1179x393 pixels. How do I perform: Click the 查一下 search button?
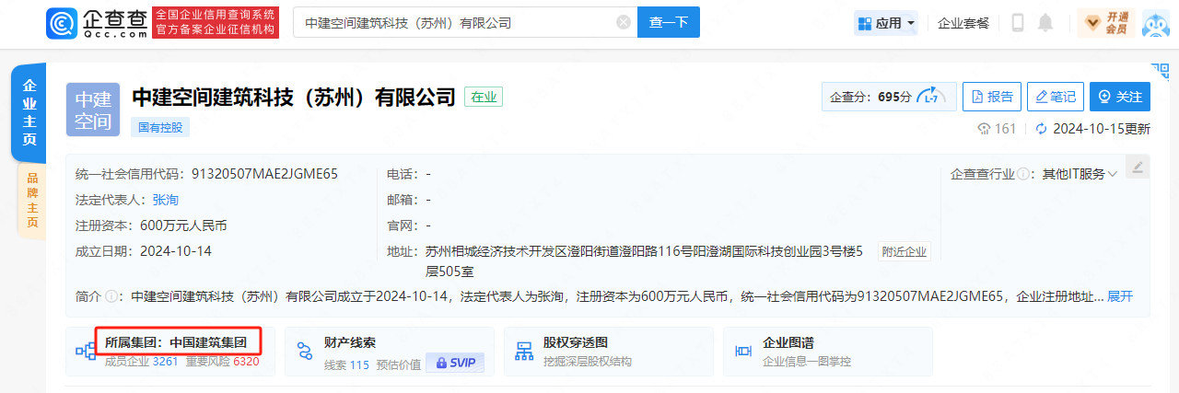pyautogui.click(x=669, y=22)
